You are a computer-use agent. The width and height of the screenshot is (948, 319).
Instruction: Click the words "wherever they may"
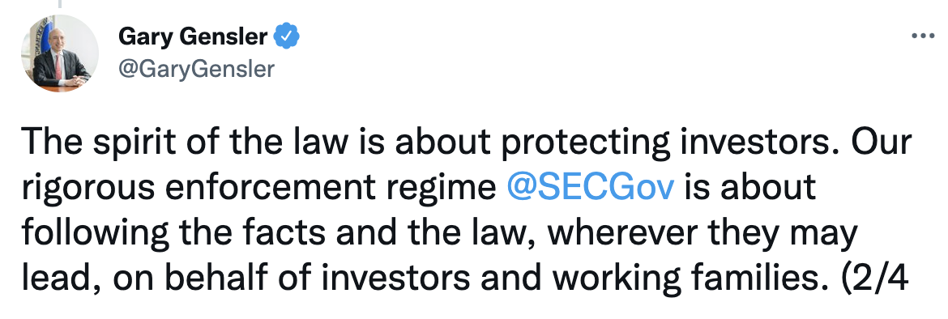click(705, 233)
